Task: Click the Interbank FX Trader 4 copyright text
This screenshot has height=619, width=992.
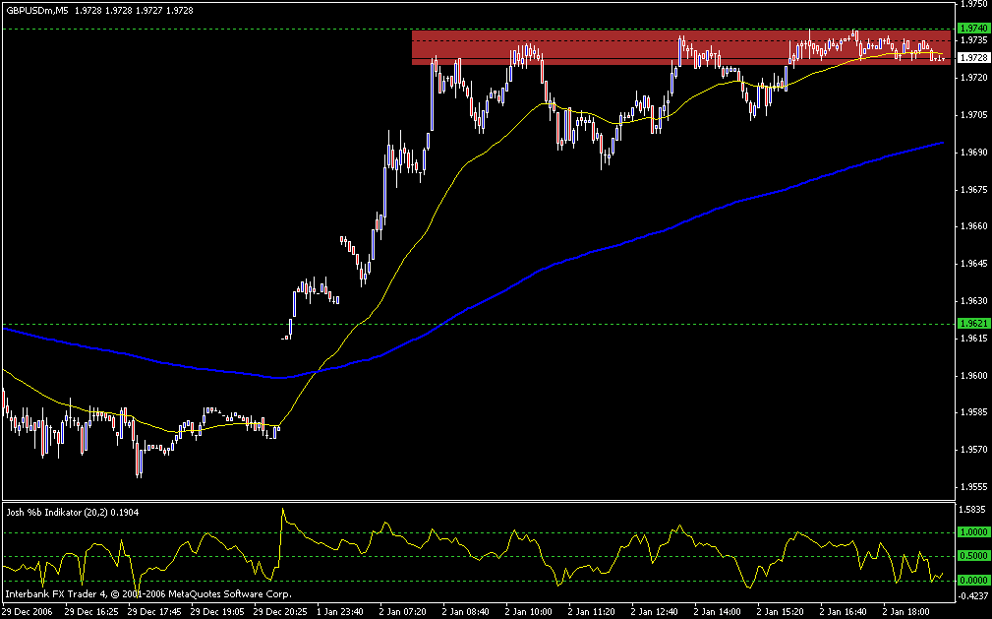Action: pos(148,594)
